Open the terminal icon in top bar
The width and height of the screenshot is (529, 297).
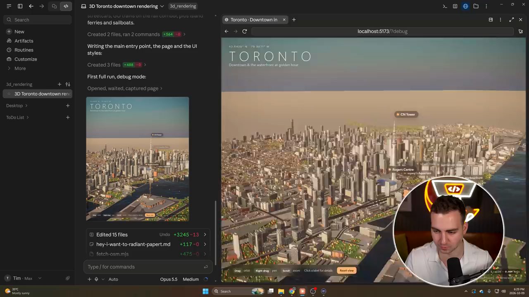[x=445, y=6]
